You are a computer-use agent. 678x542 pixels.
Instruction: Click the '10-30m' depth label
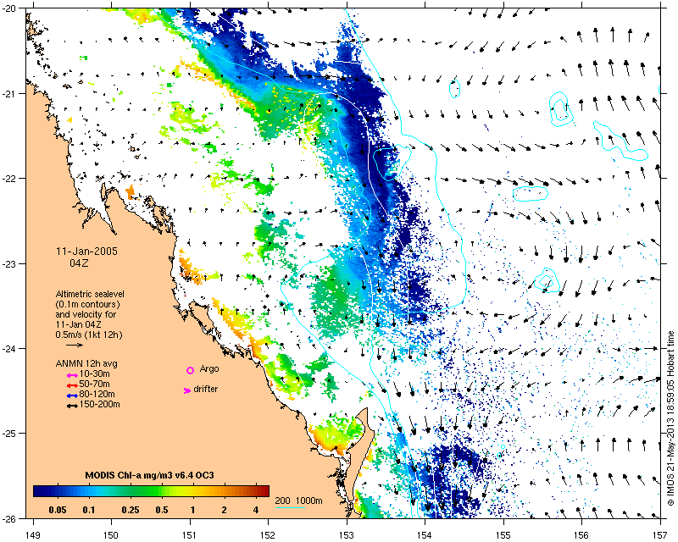tap(95, 373)
